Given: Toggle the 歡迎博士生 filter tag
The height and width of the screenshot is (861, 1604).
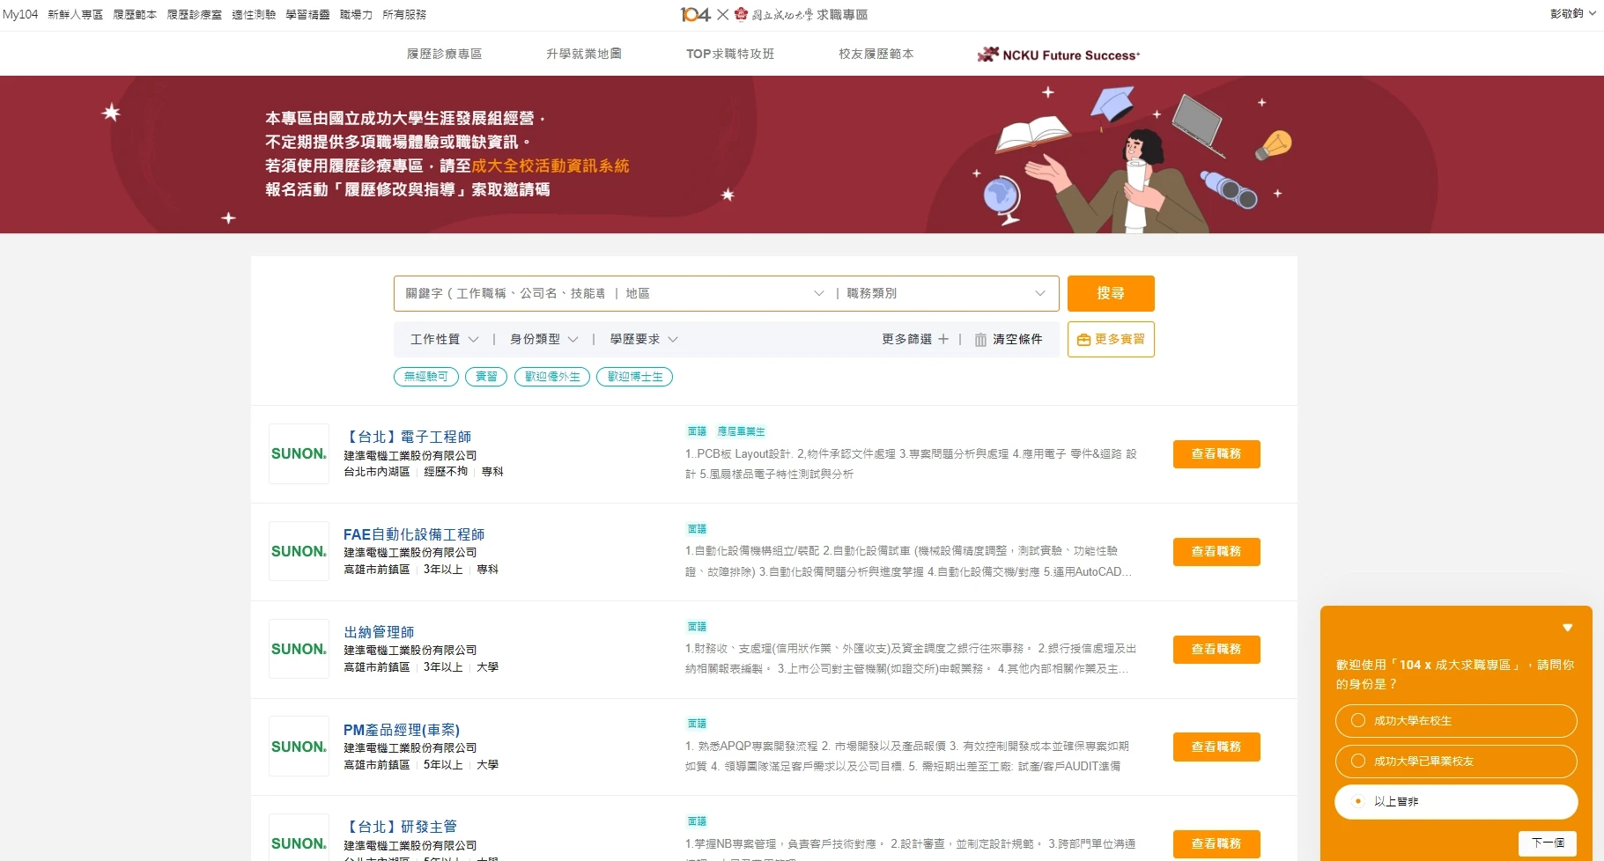Looking at the screenshot, I should pyautogui.click(x=635, y=377).
